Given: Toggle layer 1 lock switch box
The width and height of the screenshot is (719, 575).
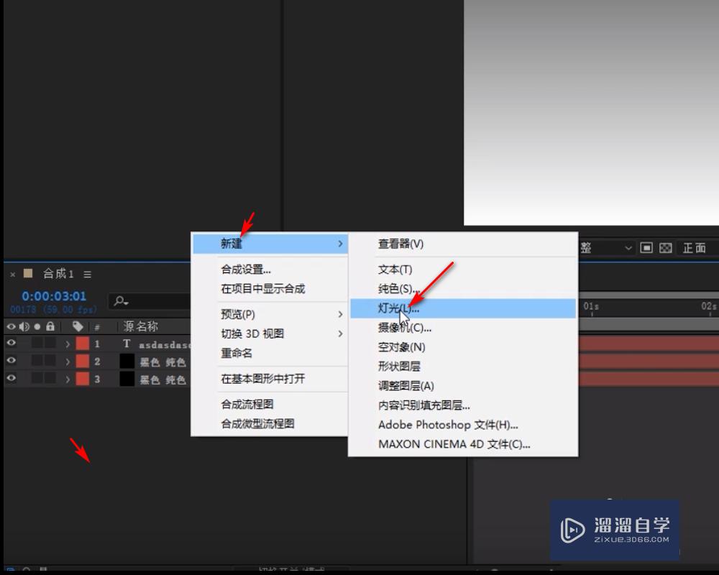Looking at the screenshot, I should tap(50, 343).
